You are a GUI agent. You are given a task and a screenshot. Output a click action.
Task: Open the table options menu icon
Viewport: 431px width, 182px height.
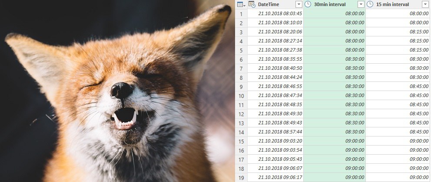click(x=241, y=4)
